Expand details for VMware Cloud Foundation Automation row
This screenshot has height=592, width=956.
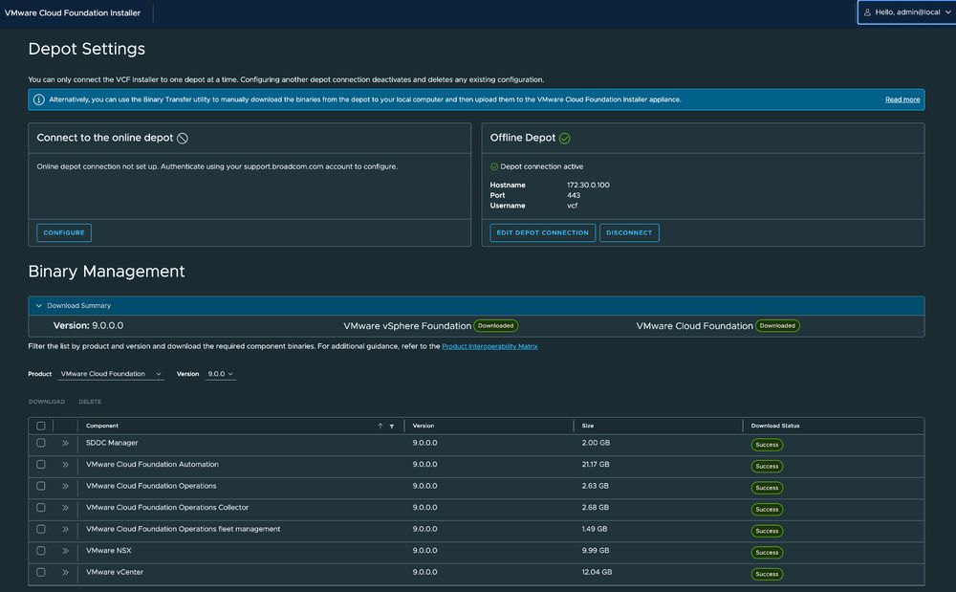[x=65, y=465]
